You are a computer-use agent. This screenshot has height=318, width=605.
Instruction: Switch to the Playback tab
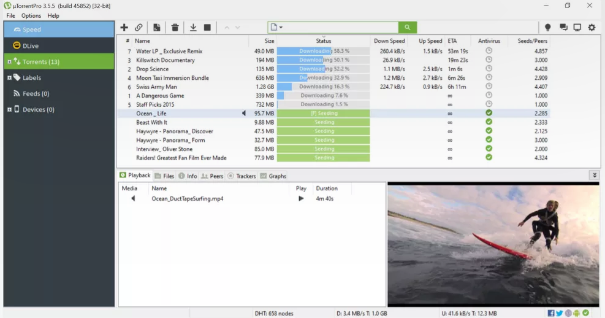135,176
